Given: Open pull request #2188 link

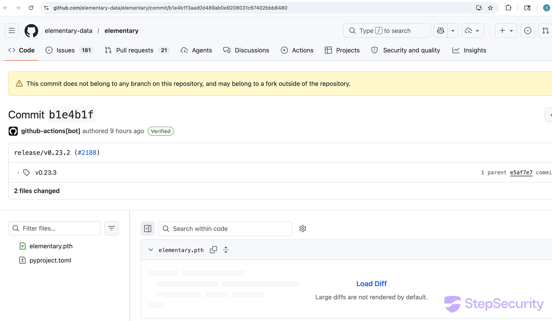Looking at the screenshot, I should click(87, 153).
